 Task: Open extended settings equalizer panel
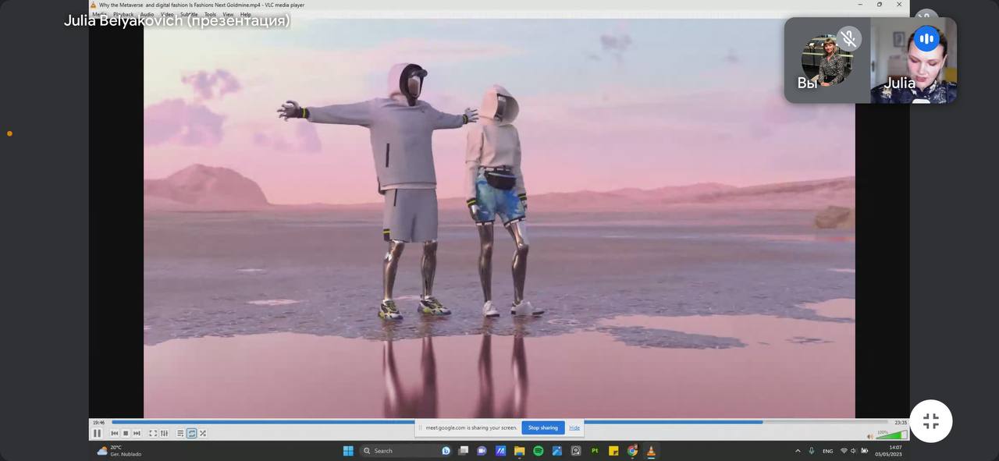(164, 433)
